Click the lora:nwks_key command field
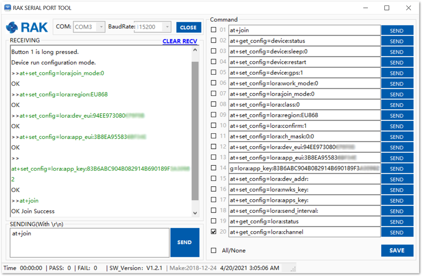 [x=304, y=190]
